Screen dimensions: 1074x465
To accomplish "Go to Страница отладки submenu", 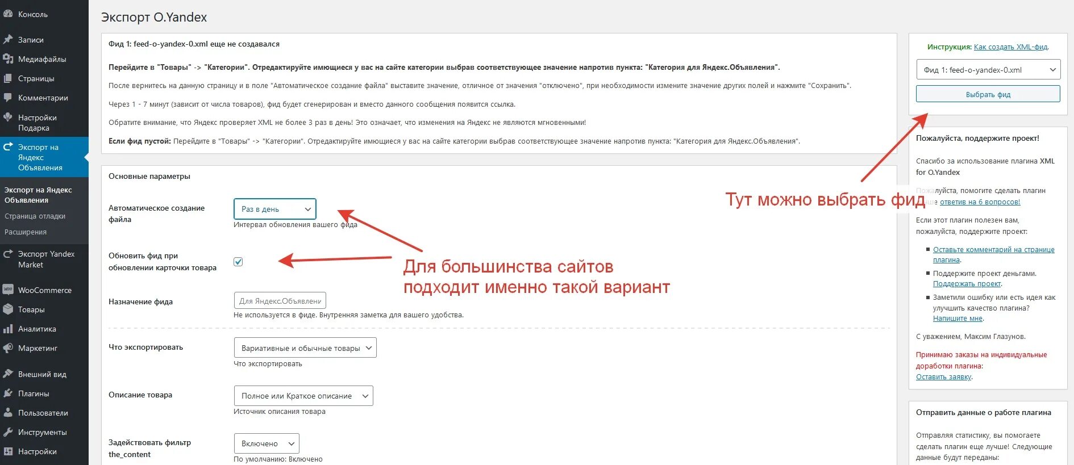I will click(x=35, y=216).
